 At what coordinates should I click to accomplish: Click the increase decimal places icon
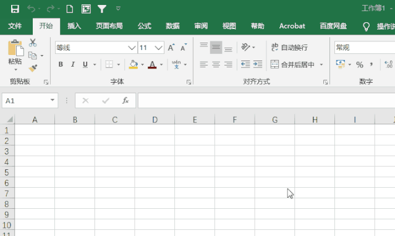(389, 64)
